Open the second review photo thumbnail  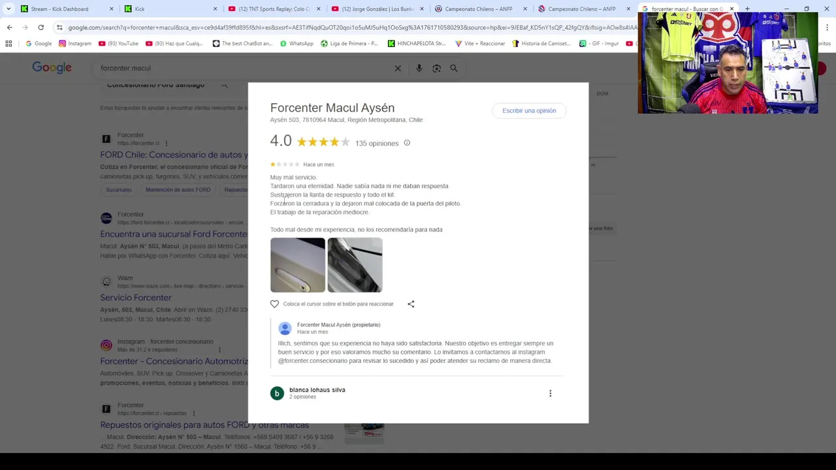point(355,265)
